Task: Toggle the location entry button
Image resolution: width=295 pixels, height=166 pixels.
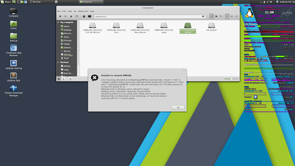Action: [x=212, y=17]
